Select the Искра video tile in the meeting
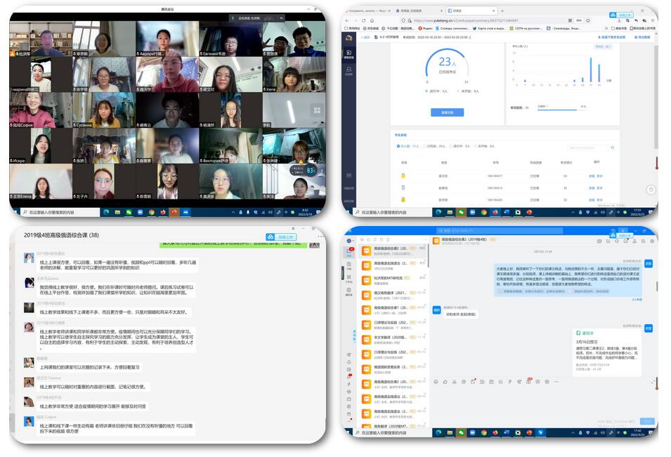671x457 pixels. pos(41,145)
